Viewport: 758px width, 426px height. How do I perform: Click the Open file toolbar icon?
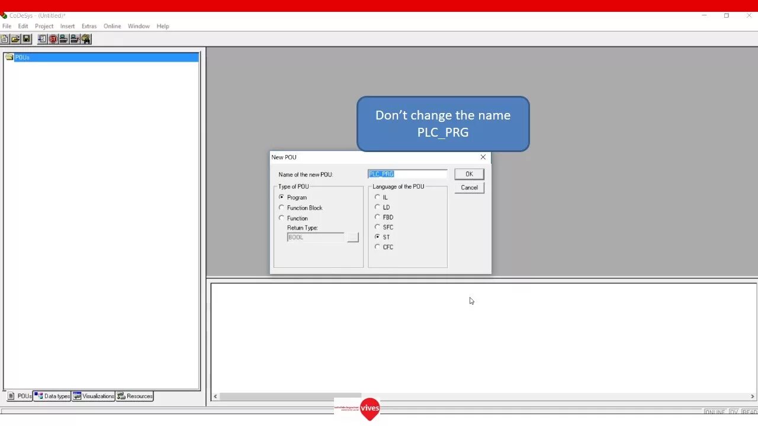(15, 39)
